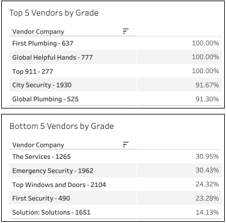The height and width of the screenshot is (223, 226).
Task: Click the 91.30% grade value
Action: click(207, 99)
